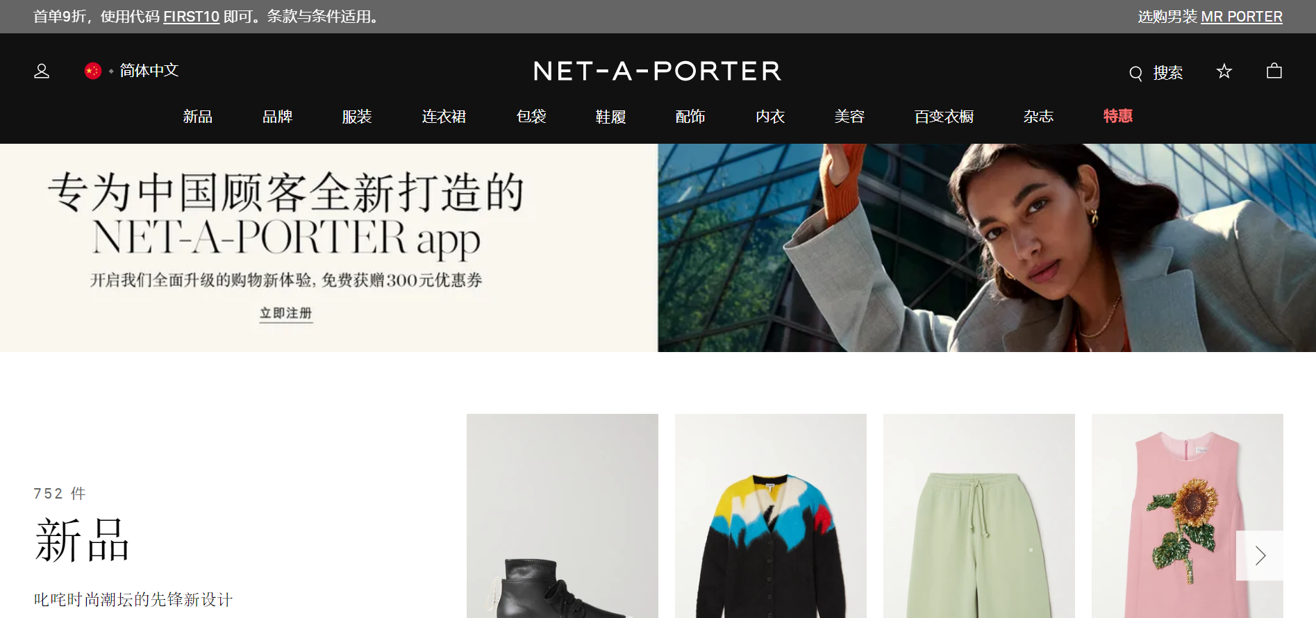Viewport: 1316px width, 618px height.
Task: Open the account profile icon
Action: [42, 71]
